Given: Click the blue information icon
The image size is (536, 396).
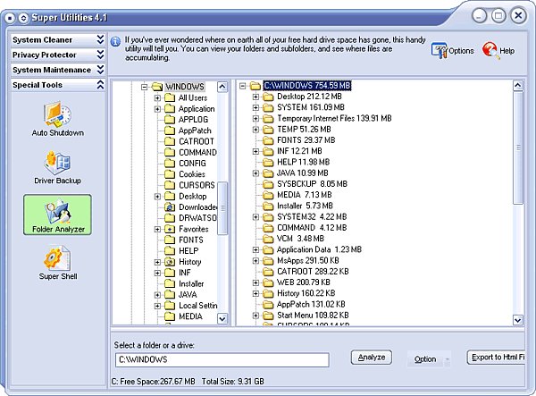Looking at the screenshot, I should coord(115,42).
